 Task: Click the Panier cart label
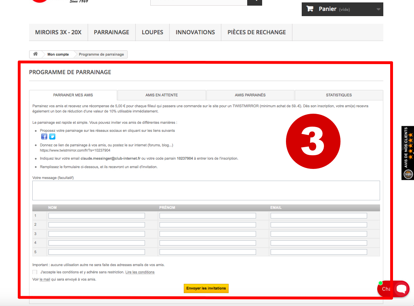[x=328, y=9]
